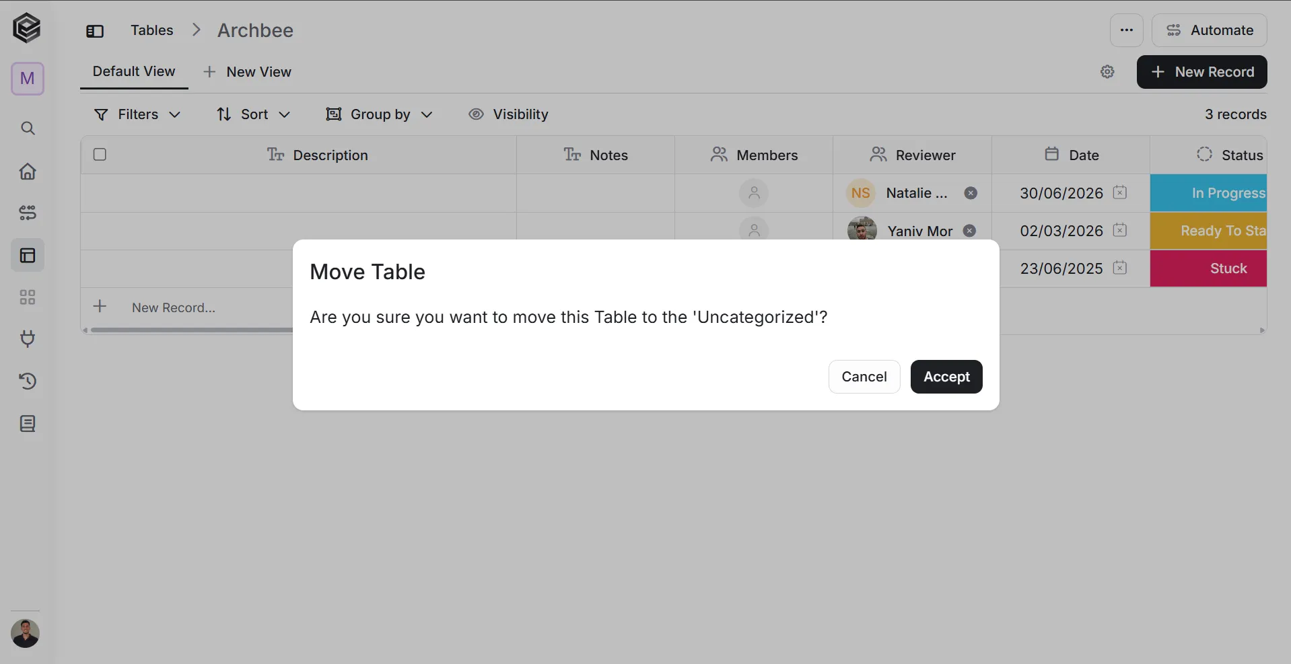Open the Ready To Start status cell
The height and width of the screenshot is (664, 1291).
point(1208,231)
